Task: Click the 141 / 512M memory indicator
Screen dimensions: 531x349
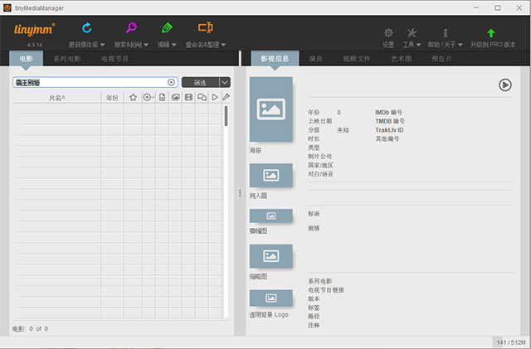Action: pyautogui.click(x=511, y=342)
